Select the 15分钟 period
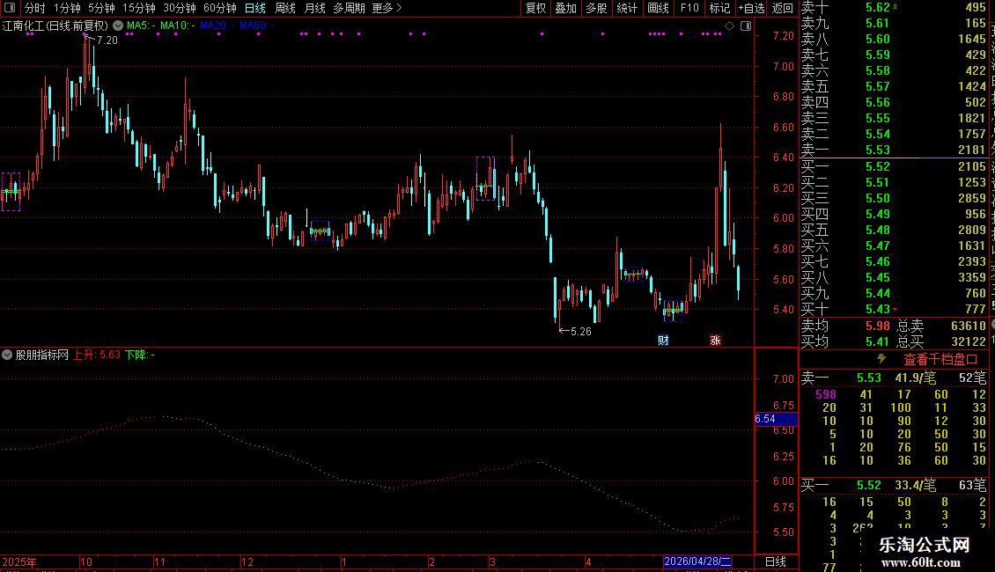The height and width of the screenshot is (572, 995). 139,8
